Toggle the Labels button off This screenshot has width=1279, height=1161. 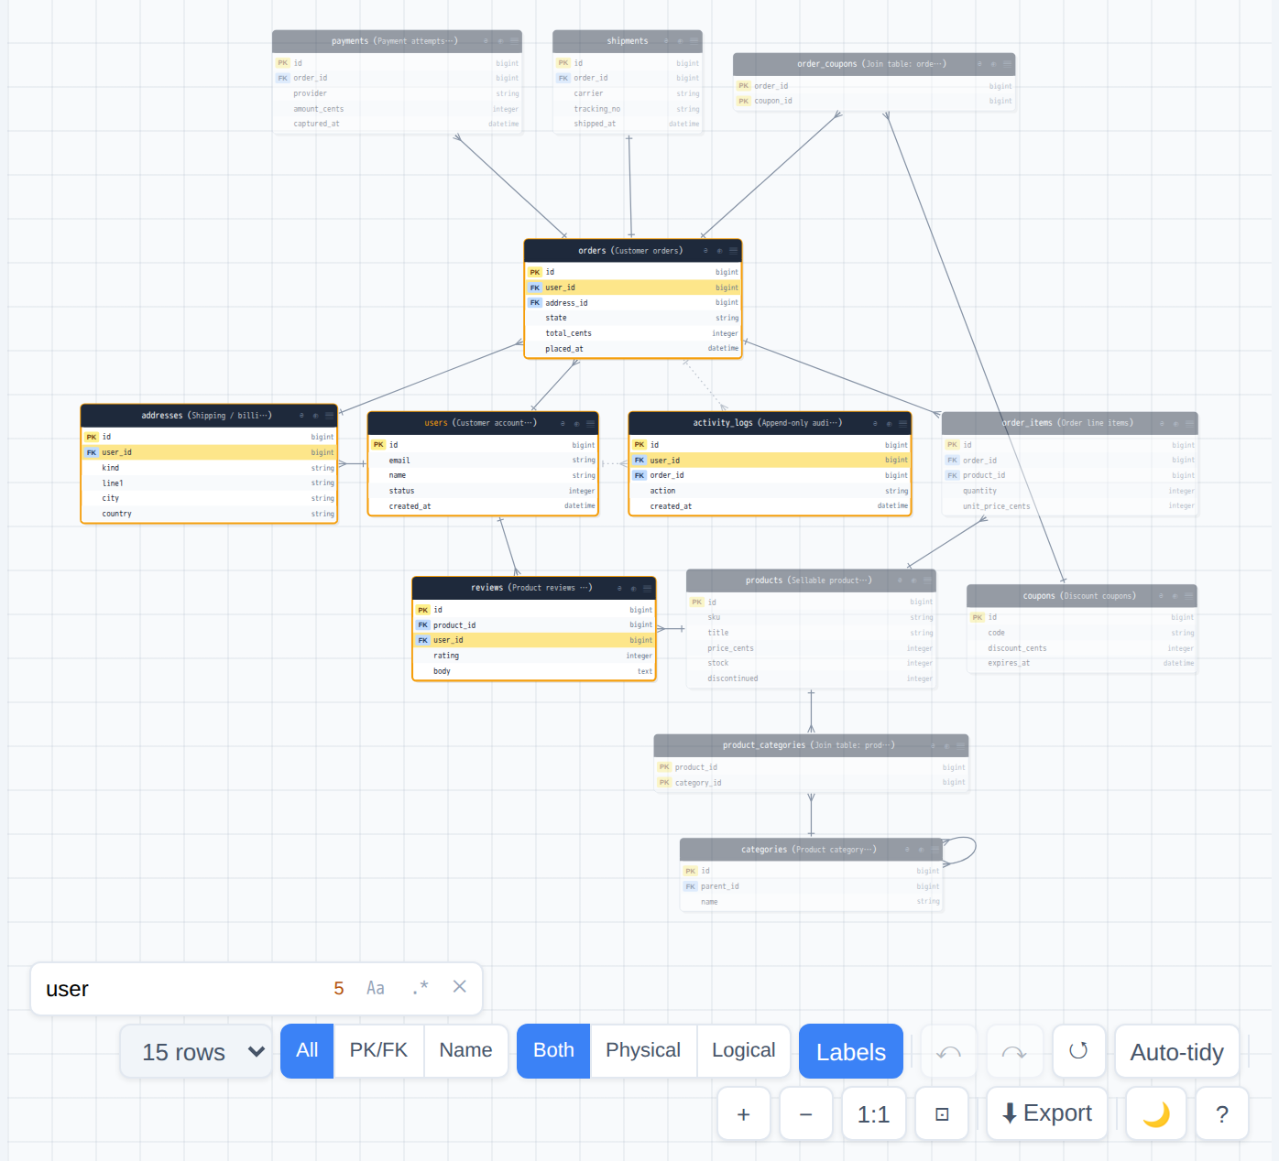click(x=851, y=1052)
